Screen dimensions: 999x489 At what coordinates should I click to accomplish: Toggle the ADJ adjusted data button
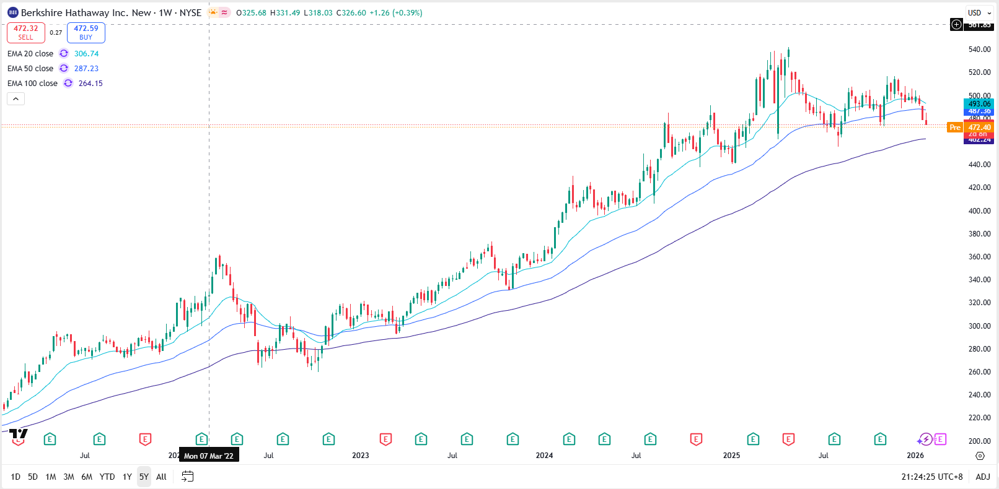pos(983,477)
